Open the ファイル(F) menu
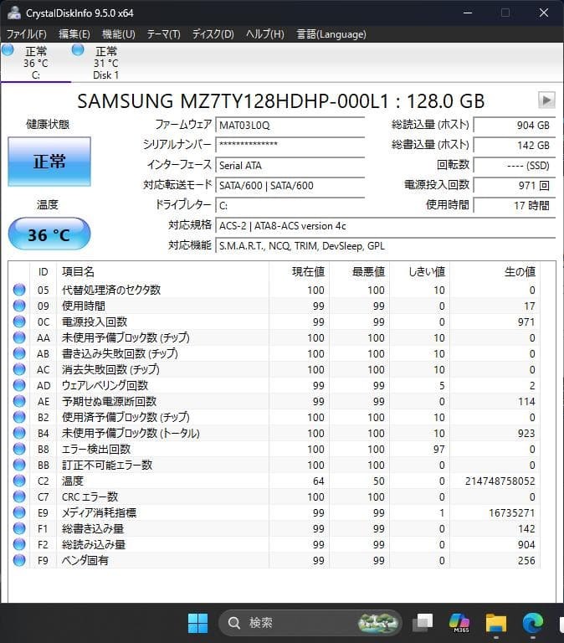This screenshot has width=564, height=643. point(26,34)
